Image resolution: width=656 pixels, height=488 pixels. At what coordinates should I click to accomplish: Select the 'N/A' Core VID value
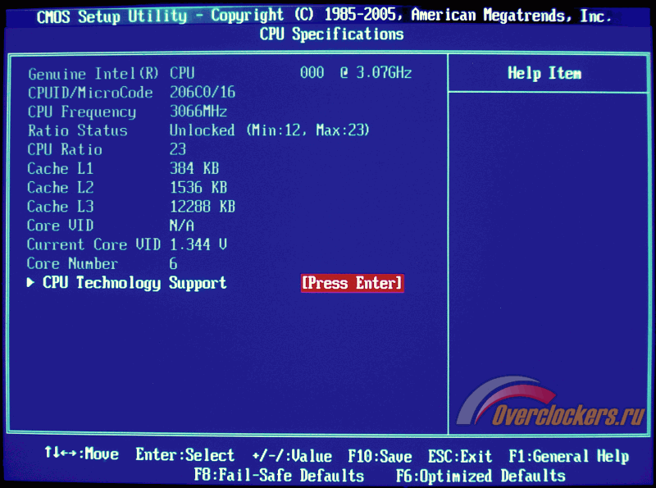181,226
